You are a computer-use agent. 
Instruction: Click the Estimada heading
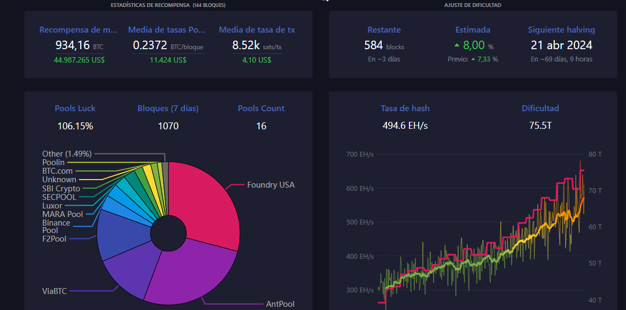pyautogui.click(x=473, y=30)
